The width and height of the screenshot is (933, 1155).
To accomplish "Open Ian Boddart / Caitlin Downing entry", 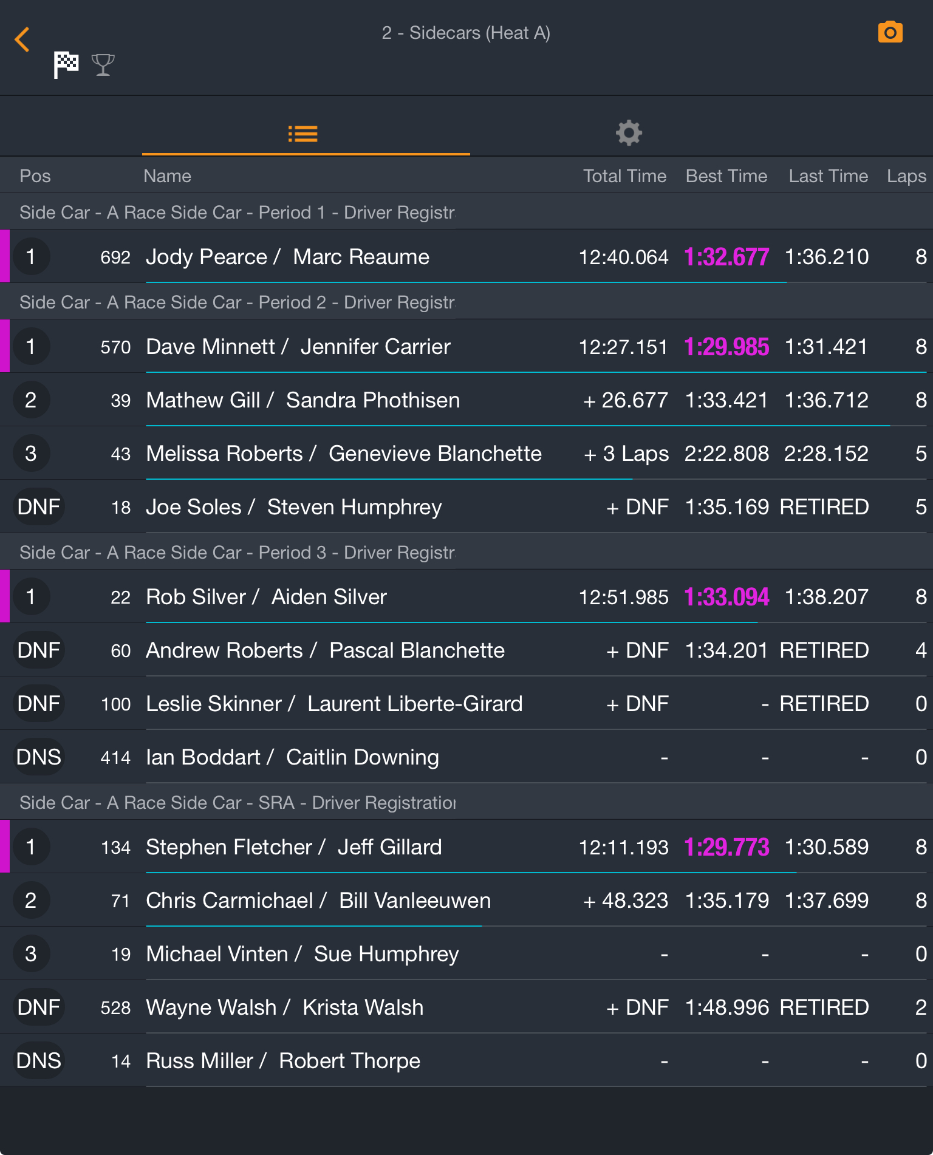I will (466, 757).
